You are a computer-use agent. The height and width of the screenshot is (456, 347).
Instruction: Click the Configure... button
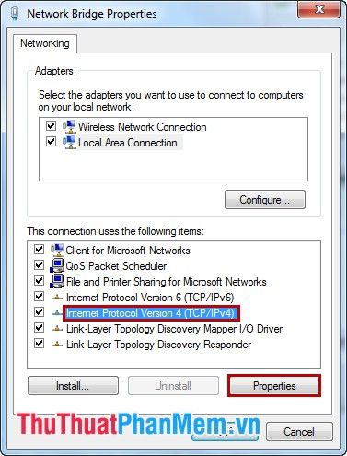(265, 200)
